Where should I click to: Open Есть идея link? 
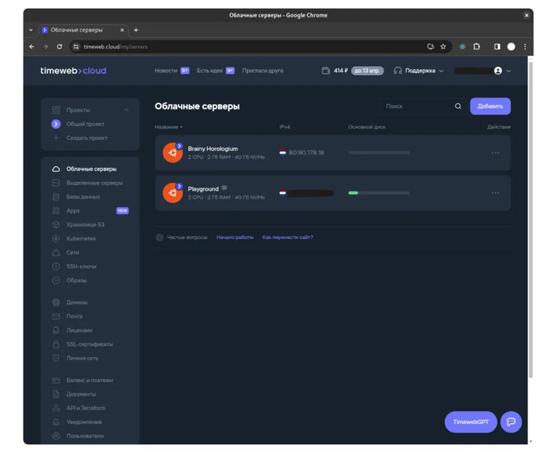[x=210, y=71]
